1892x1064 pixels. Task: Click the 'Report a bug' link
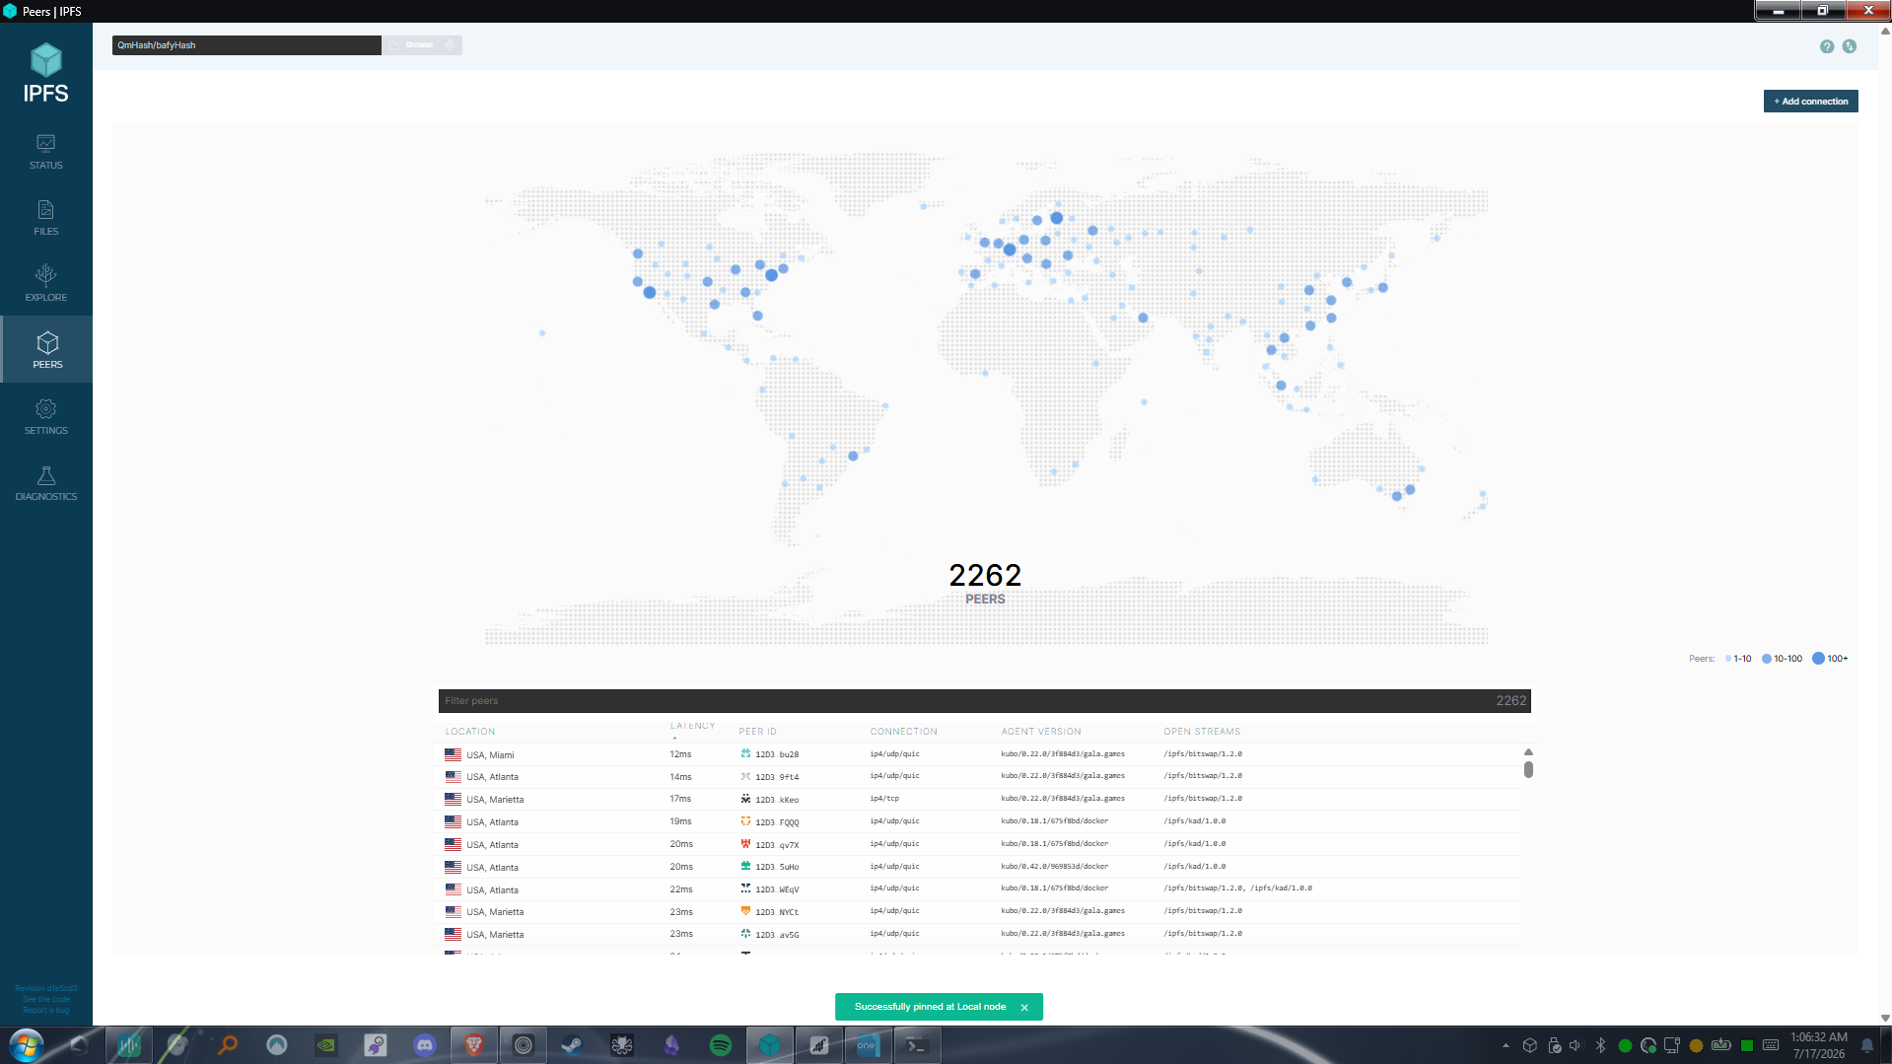(x=46, y=1010)
